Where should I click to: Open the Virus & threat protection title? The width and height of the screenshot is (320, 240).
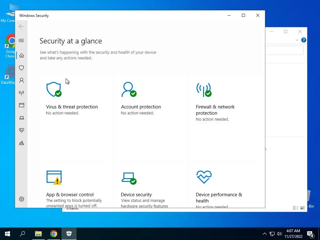click(72, 107)
